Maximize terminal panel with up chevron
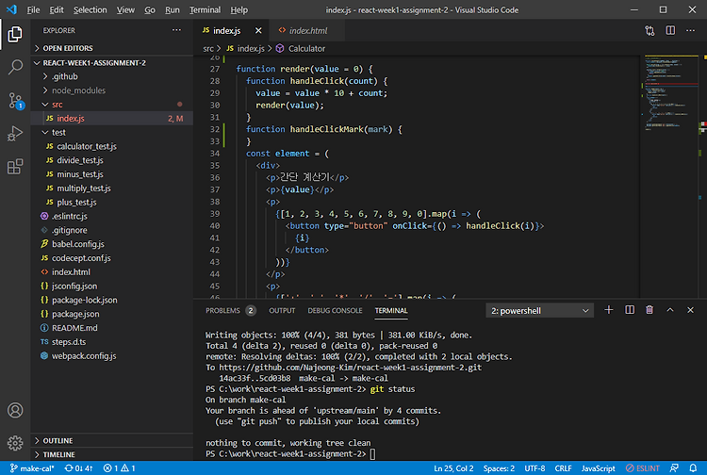707x475 pixels. 670,310
